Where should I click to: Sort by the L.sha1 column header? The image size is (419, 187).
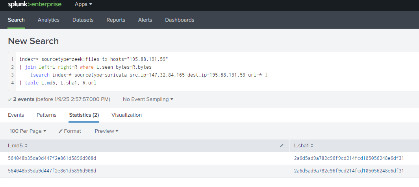click(304, 146)
